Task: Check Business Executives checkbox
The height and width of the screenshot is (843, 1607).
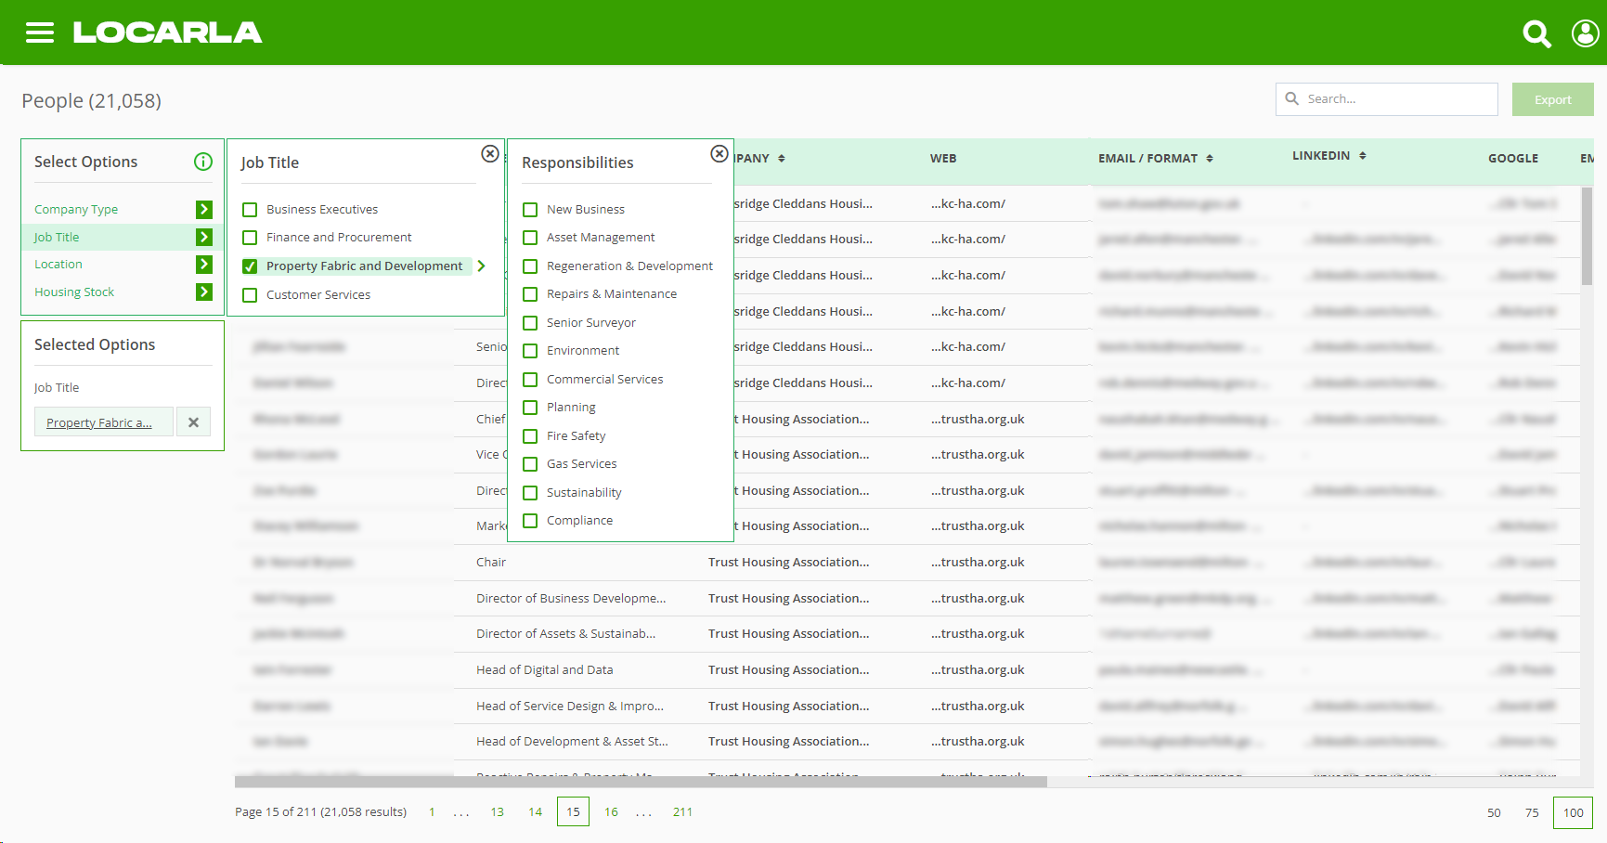Action: (x=250, y=210)
